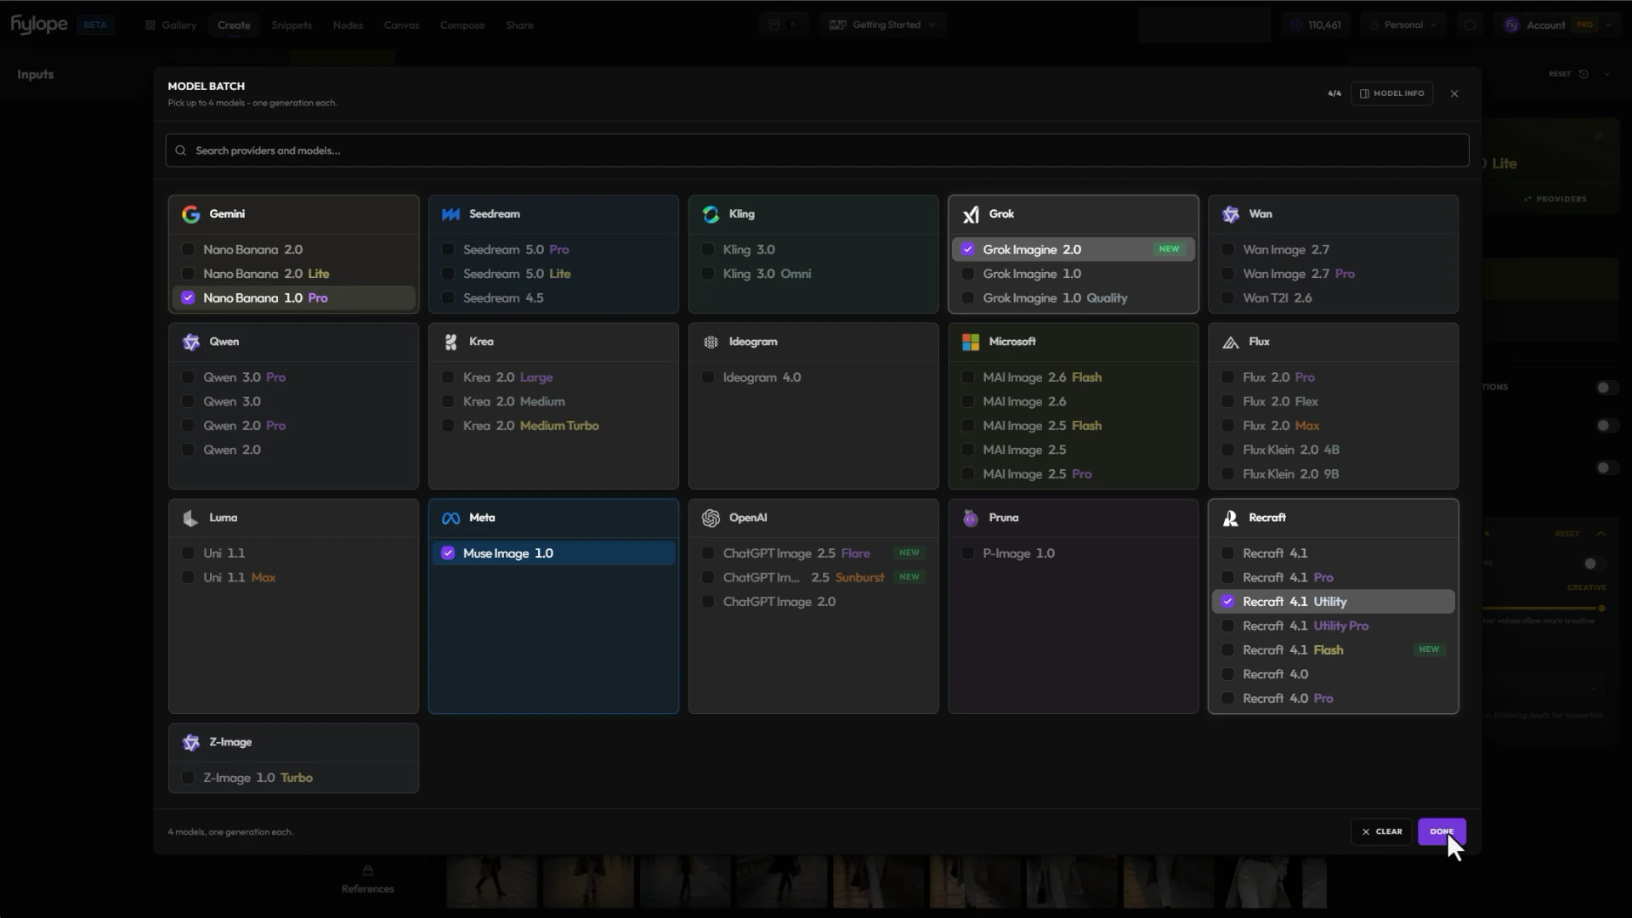
Task: Uncheck Recraft 4.1 Utility model
Action: [x=1227, y=602]
